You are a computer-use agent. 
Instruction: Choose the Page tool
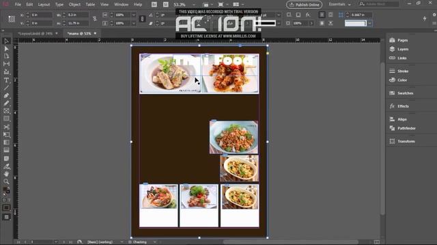tap(6, 56)
